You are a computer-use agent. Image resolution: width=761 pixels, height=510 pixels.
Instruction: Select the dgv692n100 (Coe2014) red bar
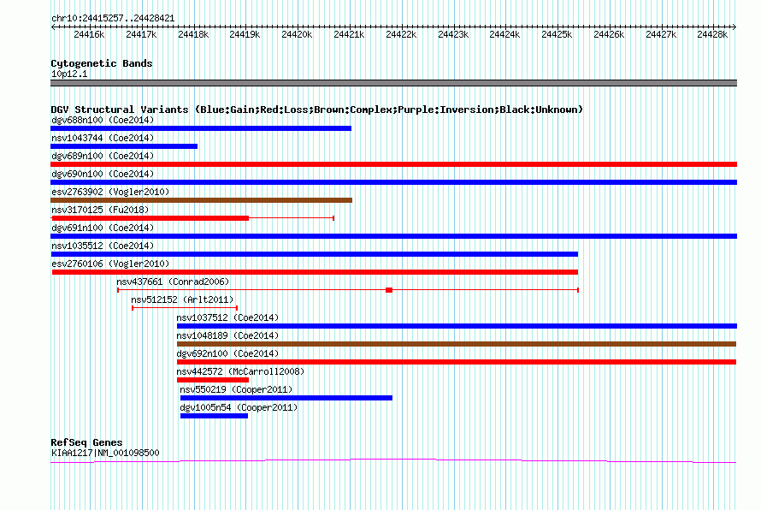click(457, 362)
